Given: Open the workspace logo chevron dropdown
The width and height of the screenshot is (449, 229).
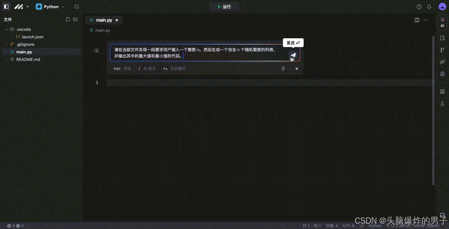Looking at the screenshot, I should [x=28, y=6].
